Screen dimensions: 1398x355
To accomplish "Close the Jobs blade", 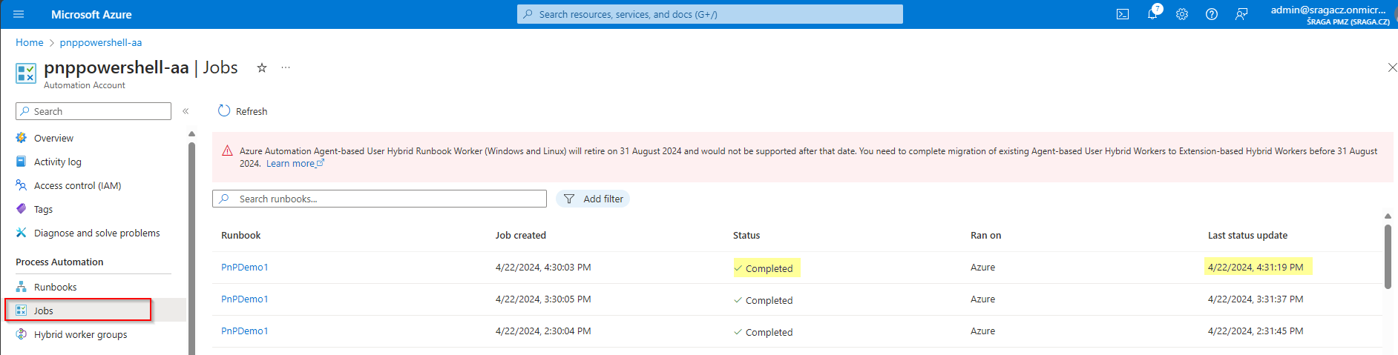I will point(1392,67).
